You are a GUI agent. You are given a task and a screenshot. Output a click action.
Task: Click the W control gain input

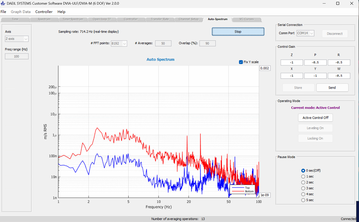coord(339,76)
